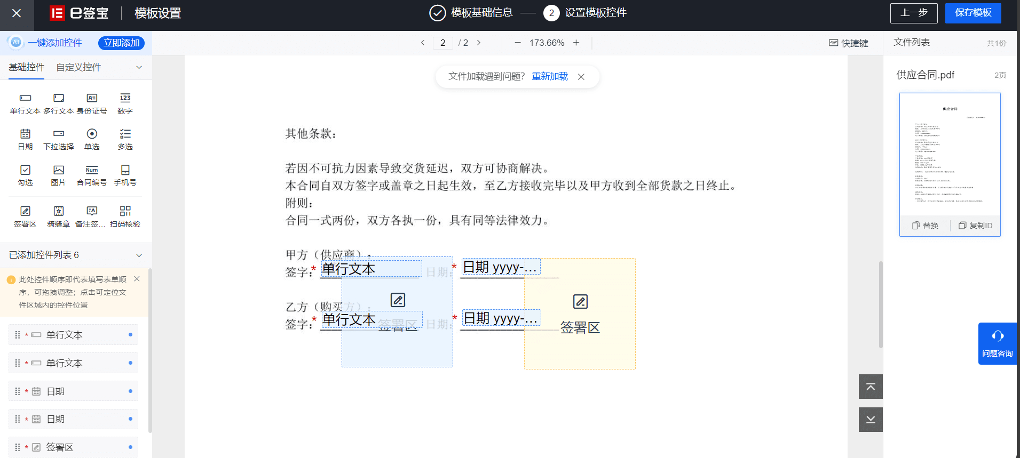Select the 骑缝章 control tool
Image resolution: width=1020 pixels, height=458 pixels.
(59, 216)
